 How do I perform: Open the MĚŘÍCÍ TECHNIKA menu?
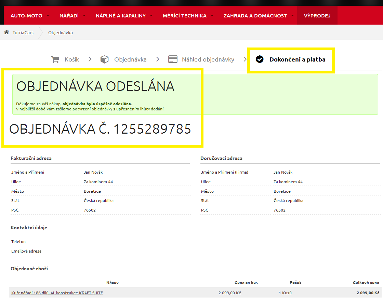(x=185, y=16)
